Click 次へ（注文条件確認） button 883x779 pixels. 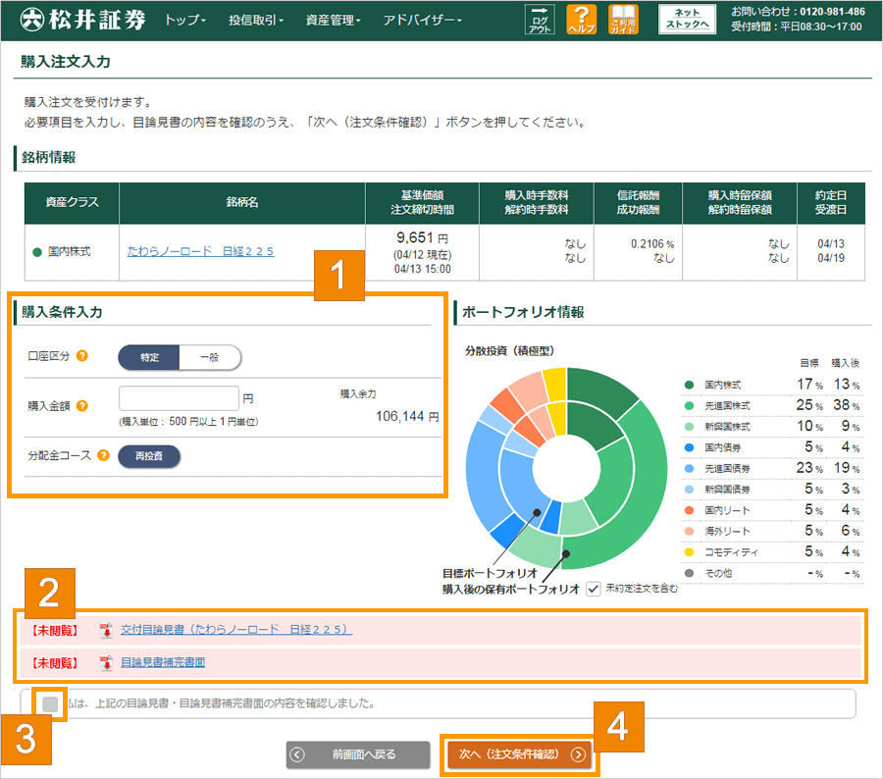tap(520, 754)
